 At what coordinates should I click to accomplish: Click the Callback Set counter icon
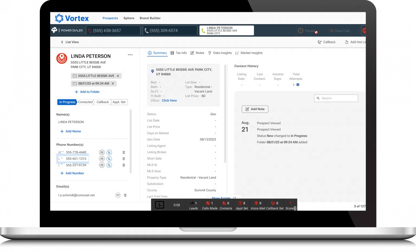273,203
